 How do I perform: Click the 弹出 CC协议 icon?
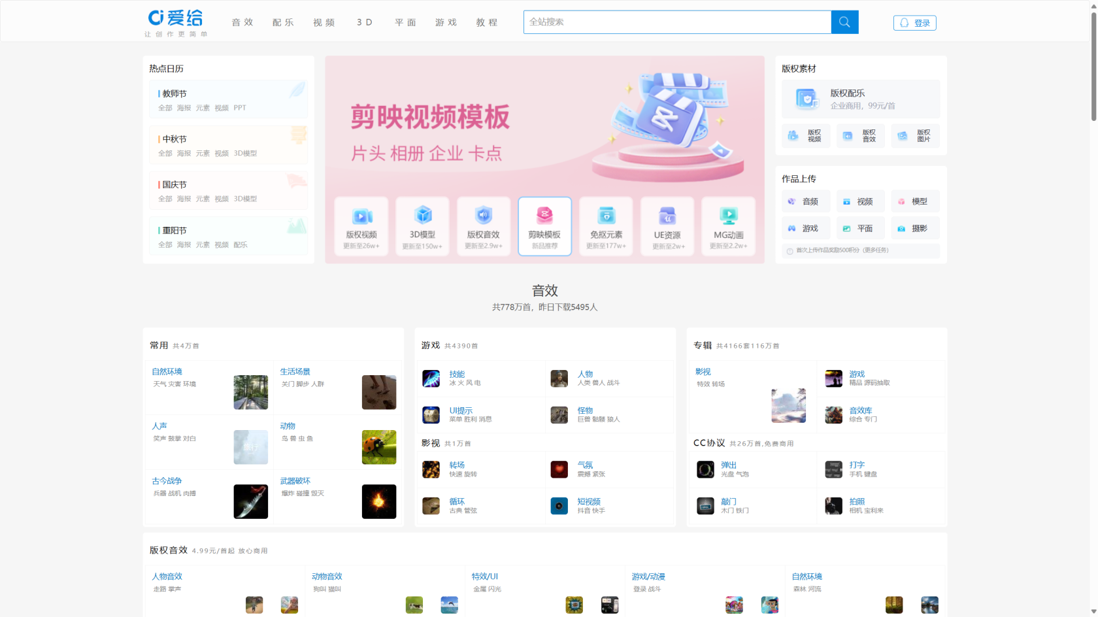pyautogui.click(x=705, y=469)
